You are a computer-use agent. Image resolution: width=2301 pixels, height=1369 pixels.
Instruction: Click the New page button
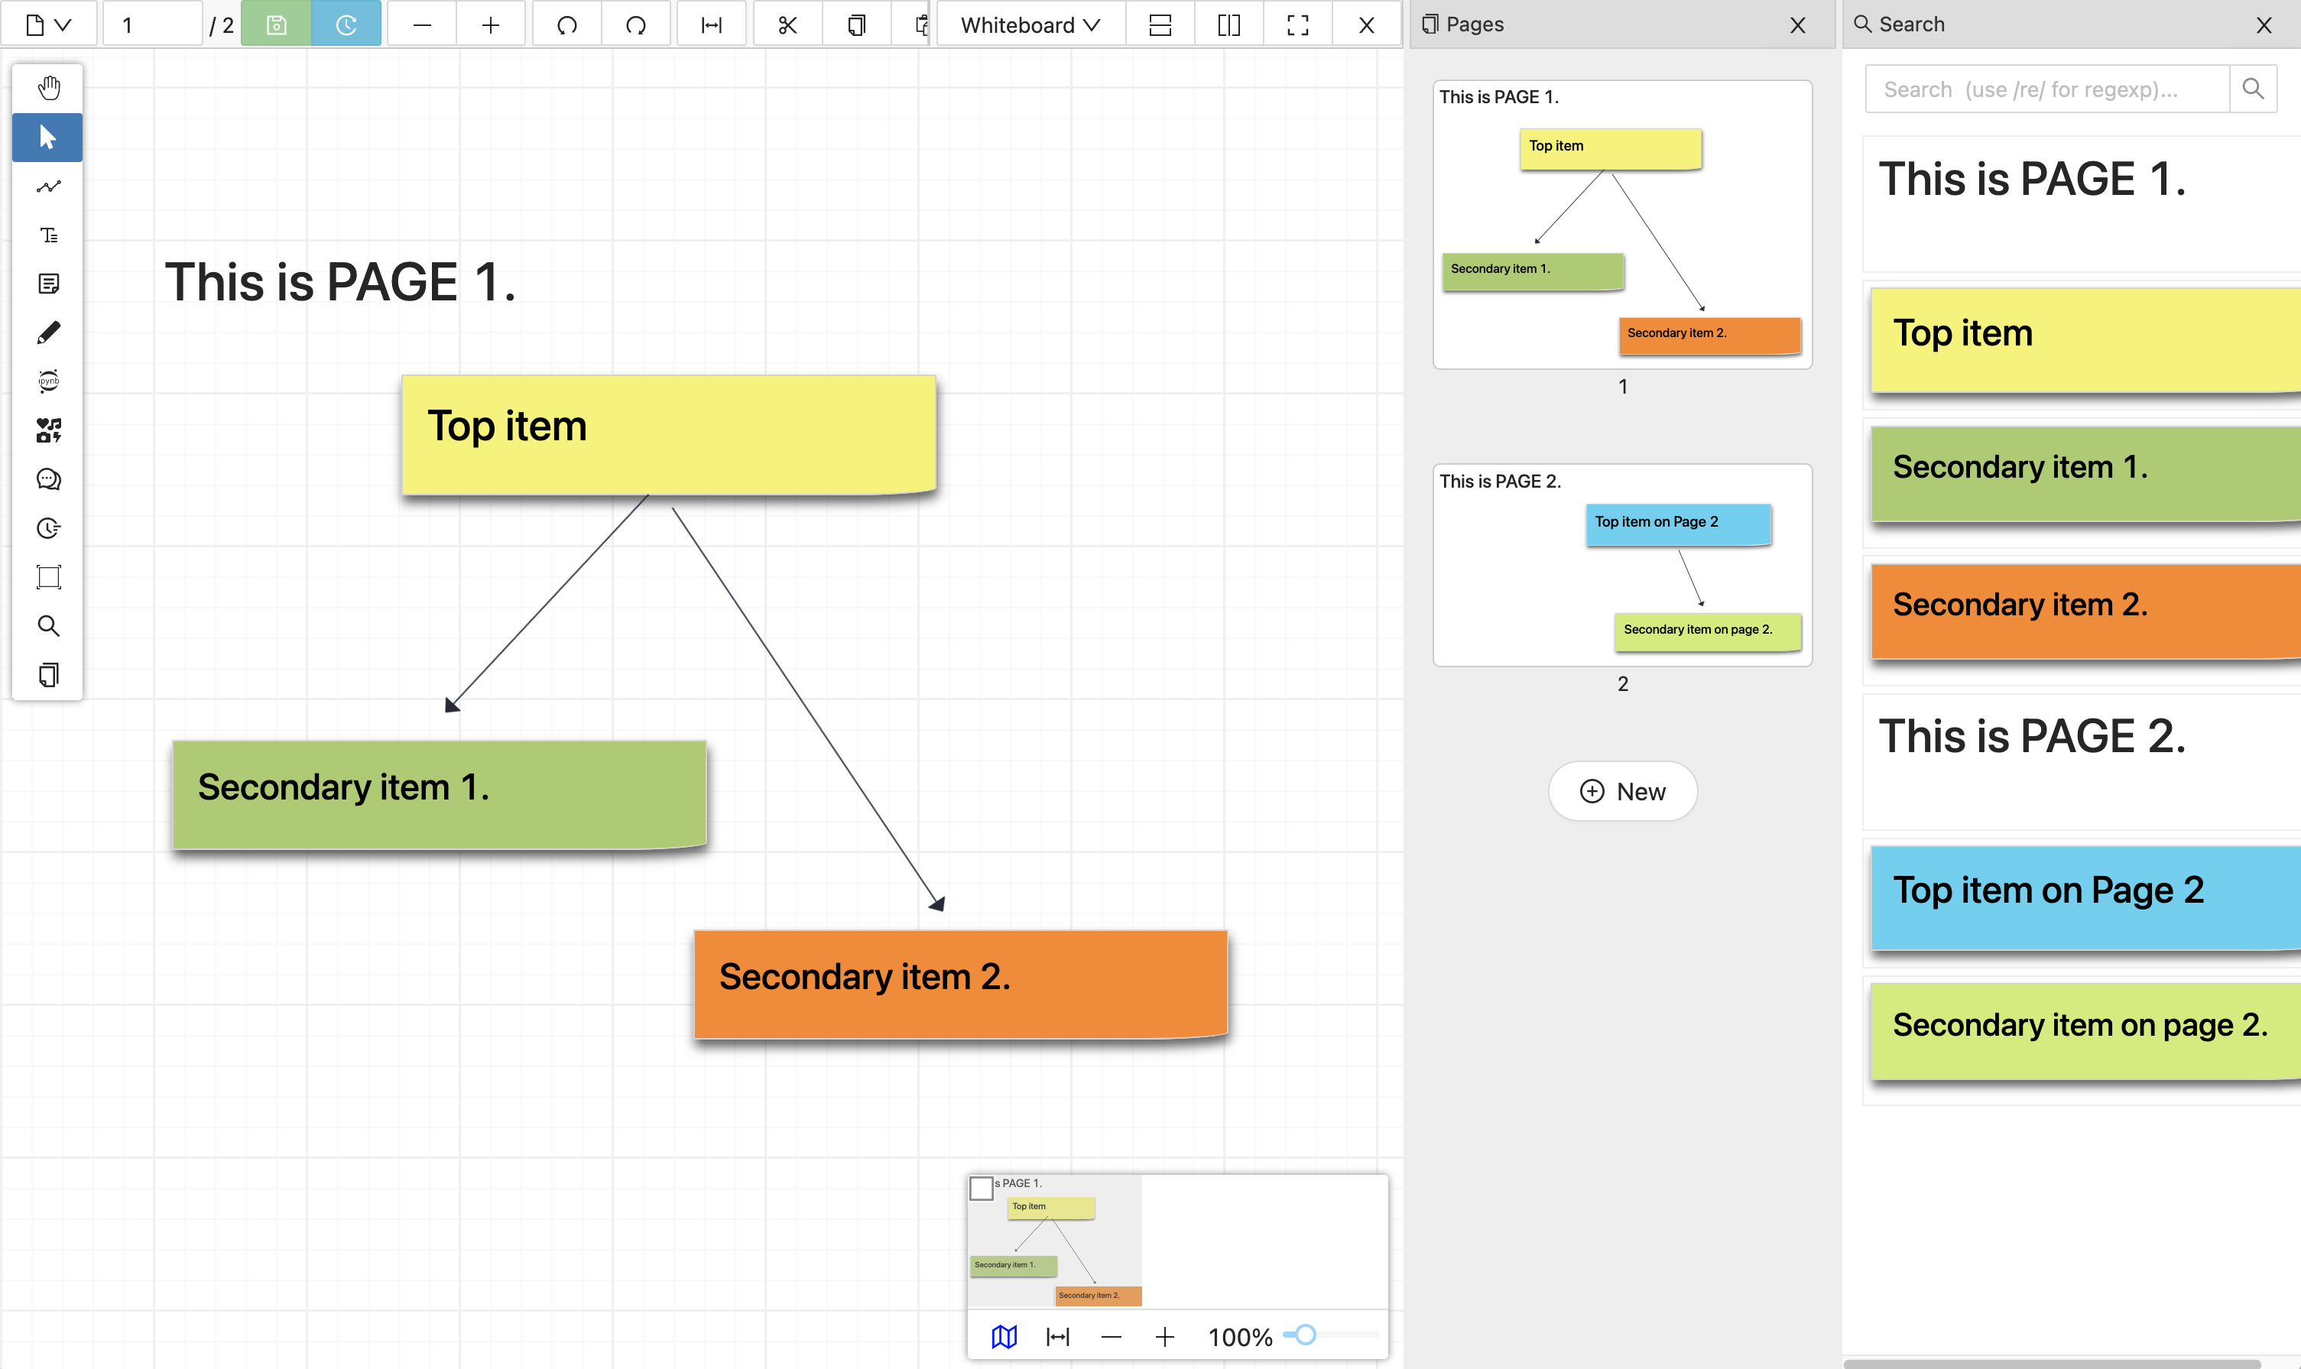[1622, 791]
